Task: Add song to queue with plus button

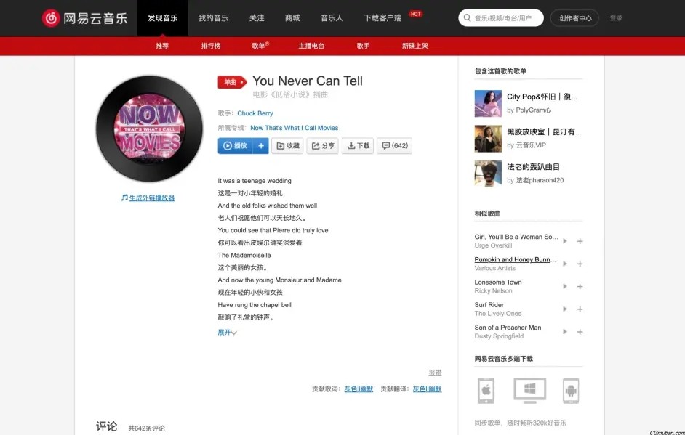Action: tap(261, 146)
